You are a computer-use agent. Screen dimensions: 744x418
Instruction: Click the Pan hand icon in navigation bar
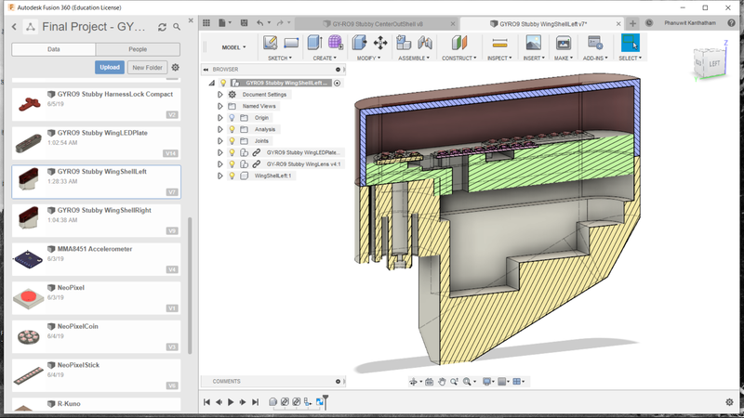pyautogui.click(x=440, y=382)
